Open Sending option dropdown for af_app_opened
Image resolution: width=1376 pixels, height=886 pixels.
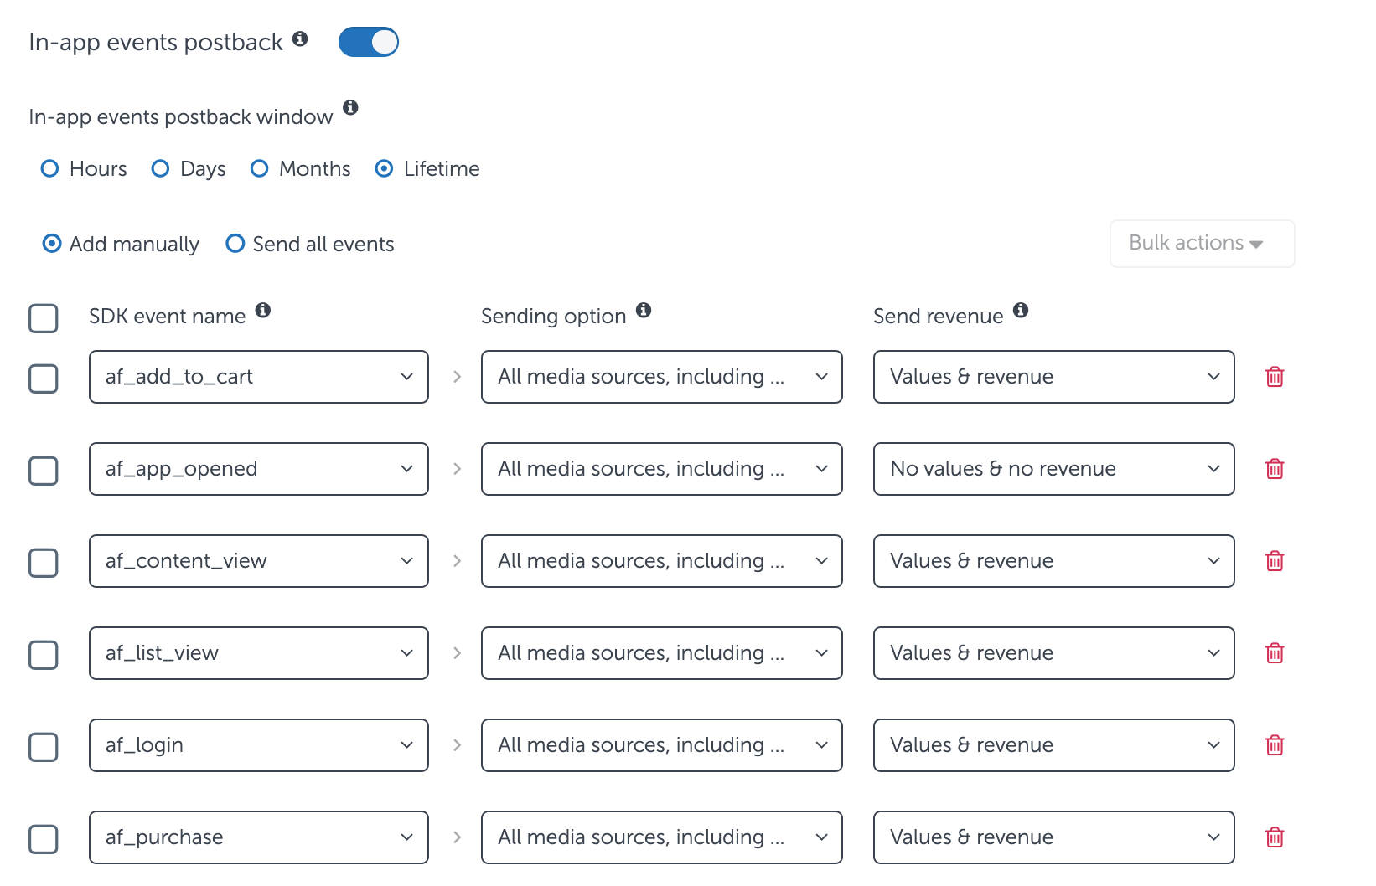tap(662, 469)
